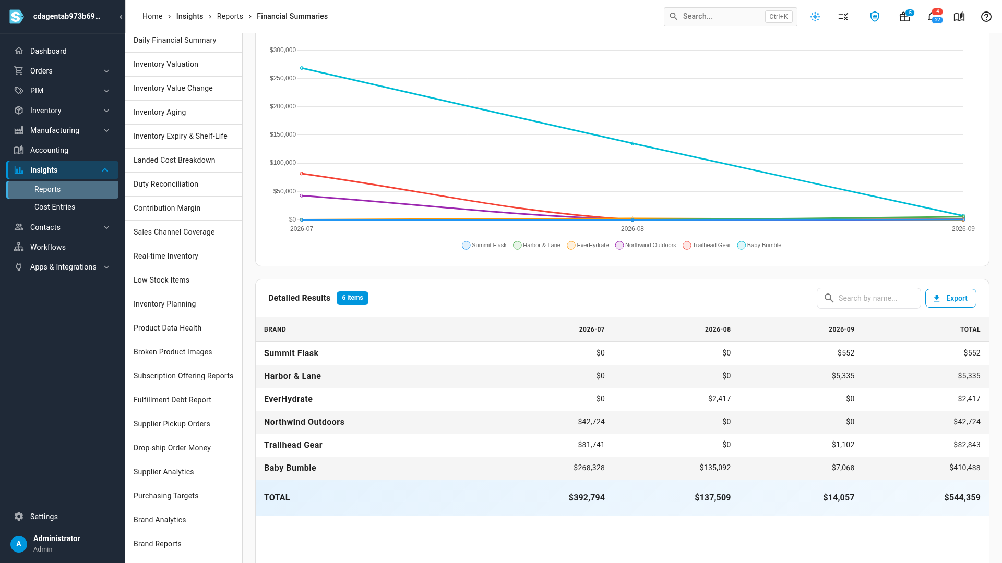Click the shield icon in the header
The width and height of the screenshot is (1002, 563).
875,17
